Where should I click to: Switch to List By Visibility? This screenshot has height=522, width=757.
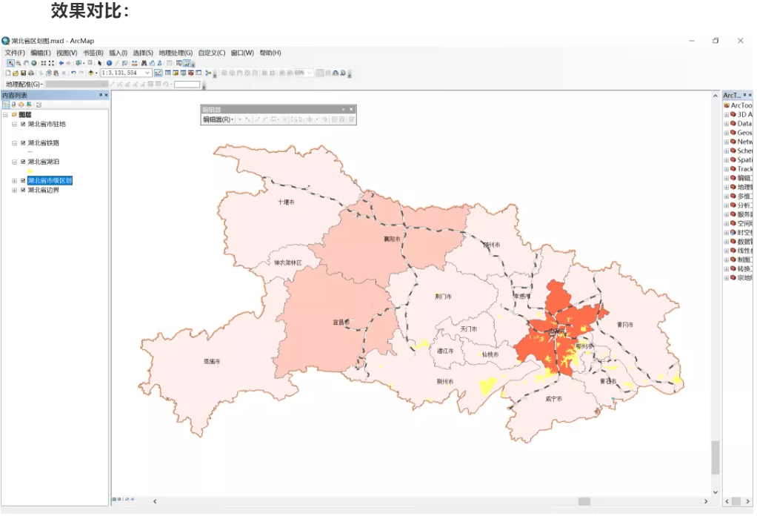pos(21,105)
